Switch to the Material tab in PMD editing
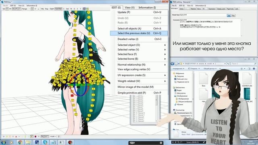The width and height of the screenshot is (258, 145). pyautogui.click(x=193, y=9)
